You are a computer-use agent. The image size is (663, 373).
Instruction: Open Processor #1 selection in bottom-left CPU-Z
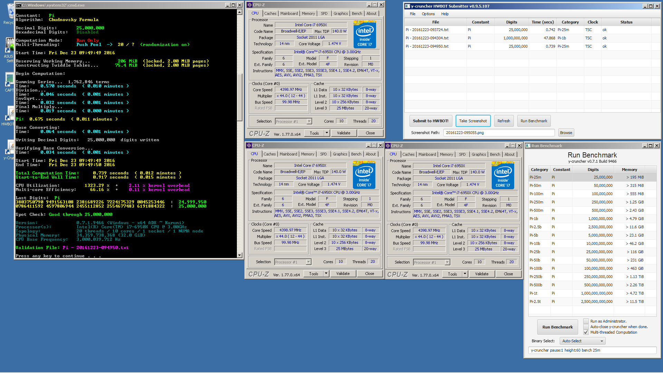[293, 262]
